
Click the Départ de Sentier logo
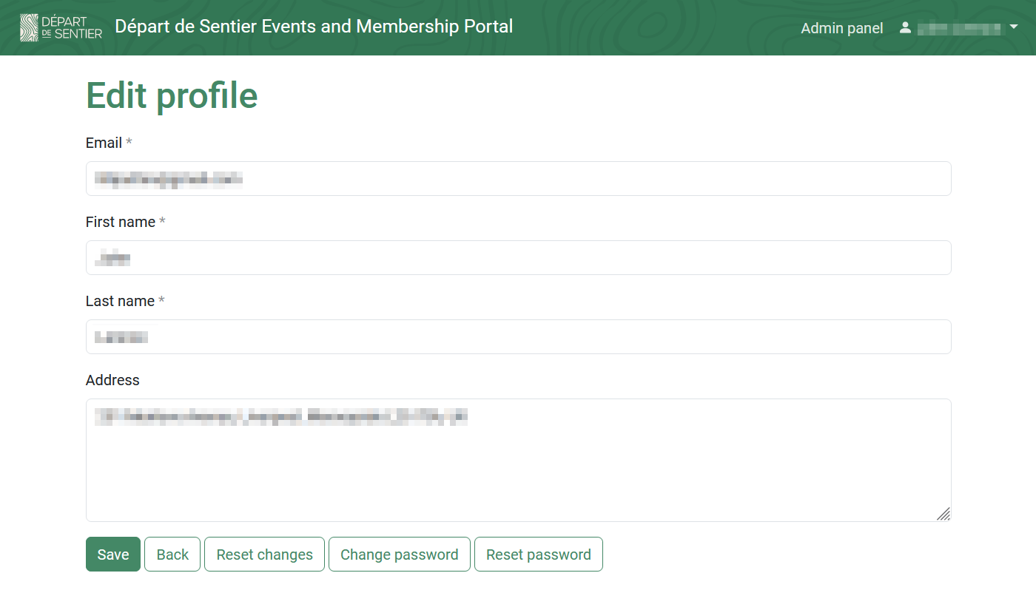pos(61,27)
